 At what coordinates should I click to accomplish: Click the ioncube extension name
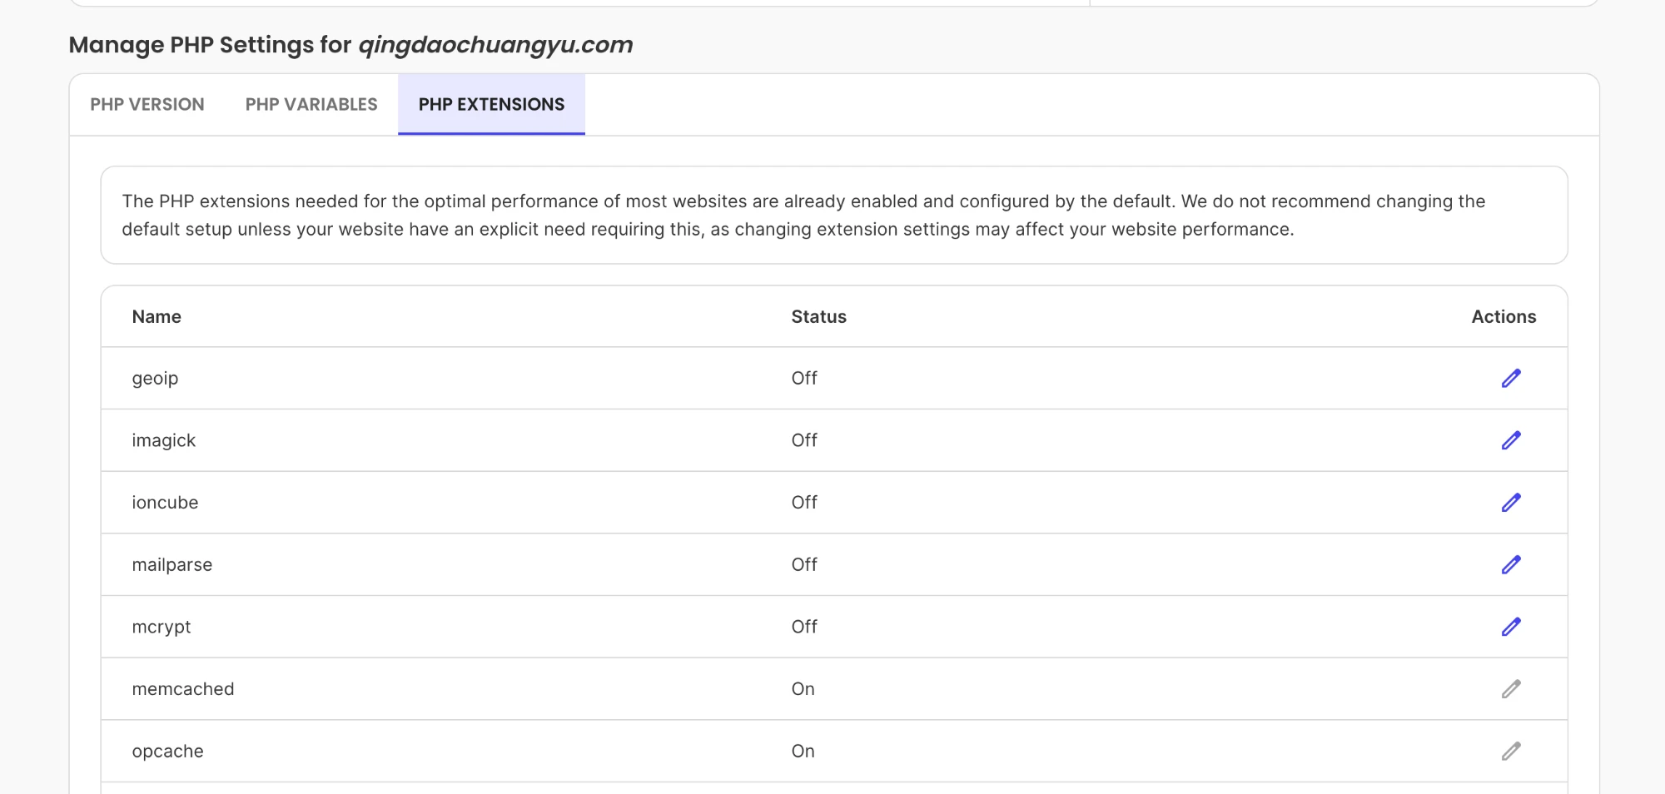click(x=165, y=503)
